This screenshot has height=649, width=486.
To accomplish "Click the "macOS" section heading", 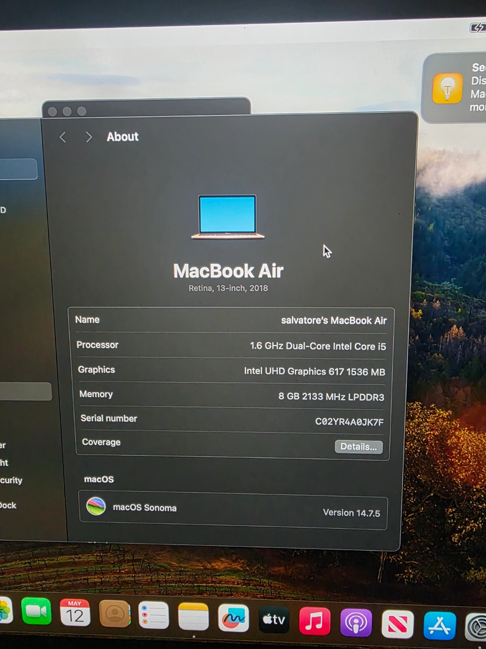I will pyautogui.click(x=99, y=479).
